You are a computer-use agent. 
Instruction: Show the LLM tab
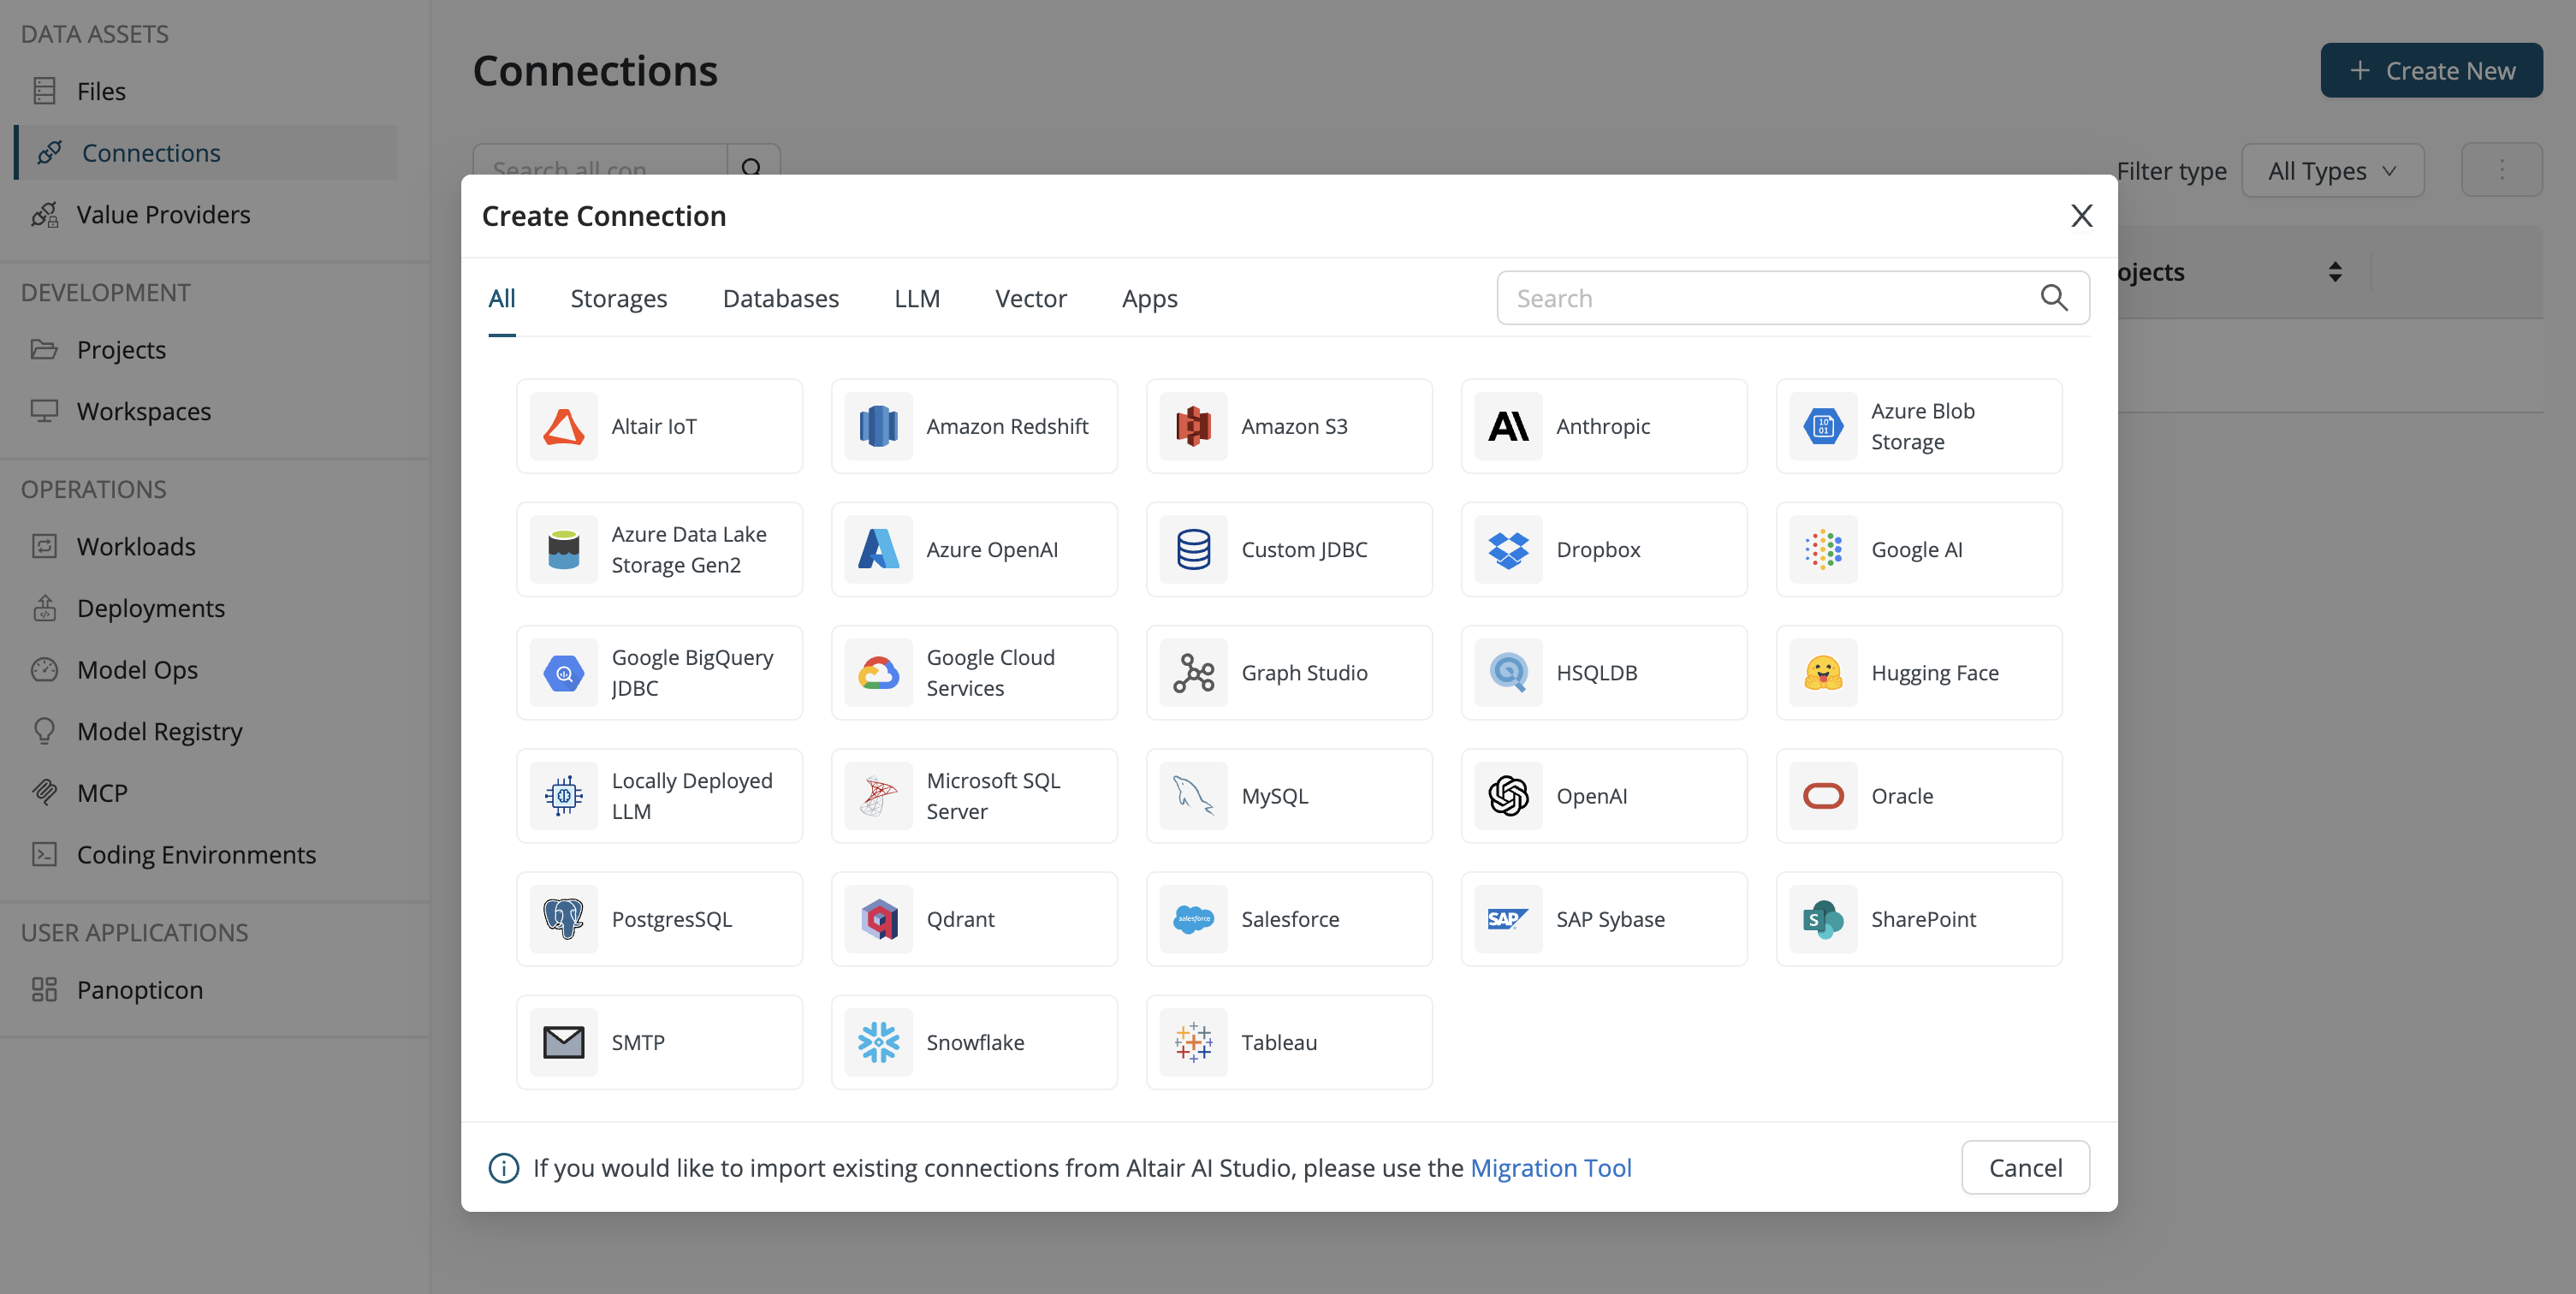coord(917,298)
